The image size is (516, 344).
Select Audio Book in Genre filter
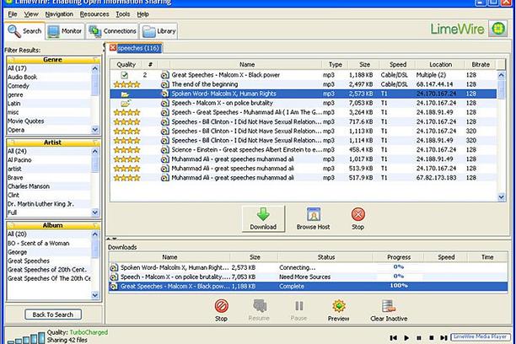pyautogui.click(x=49, y=77)
